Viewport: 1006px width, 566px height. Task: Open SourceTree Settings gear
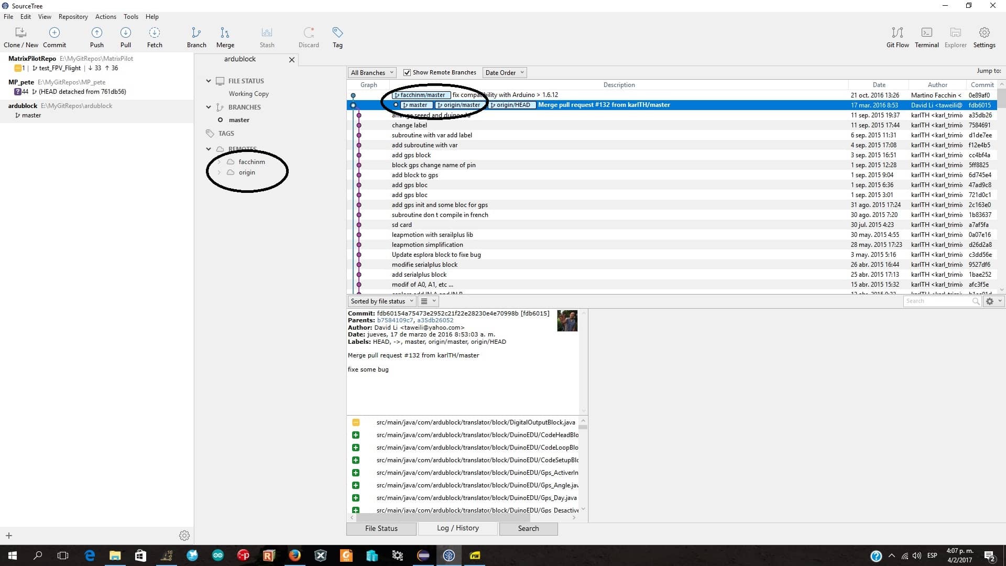coord(985,33)
